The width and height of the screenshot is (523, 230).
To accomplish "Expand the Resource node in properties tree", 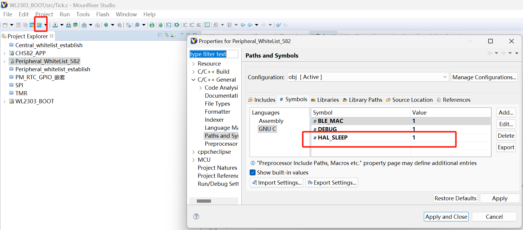I will click(194, 64).
